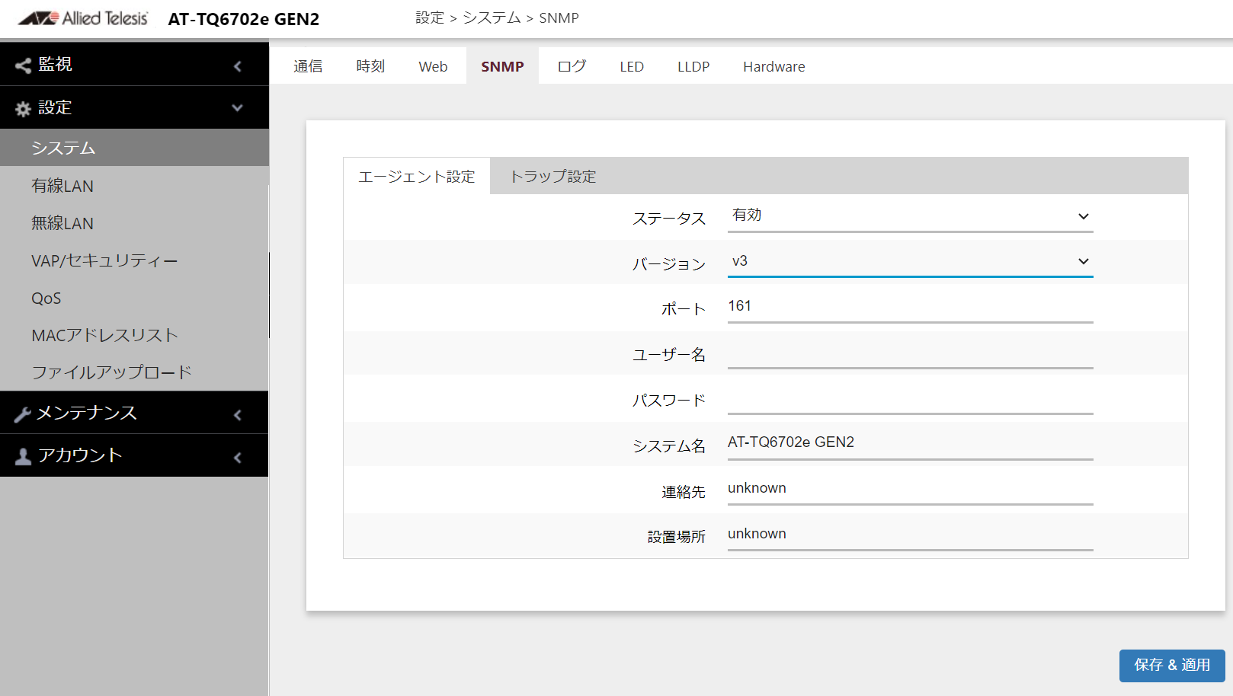Viewport: 1233px width, 696px height.
Task: Click the 監視 share-style icon
Action: [23, 65]
